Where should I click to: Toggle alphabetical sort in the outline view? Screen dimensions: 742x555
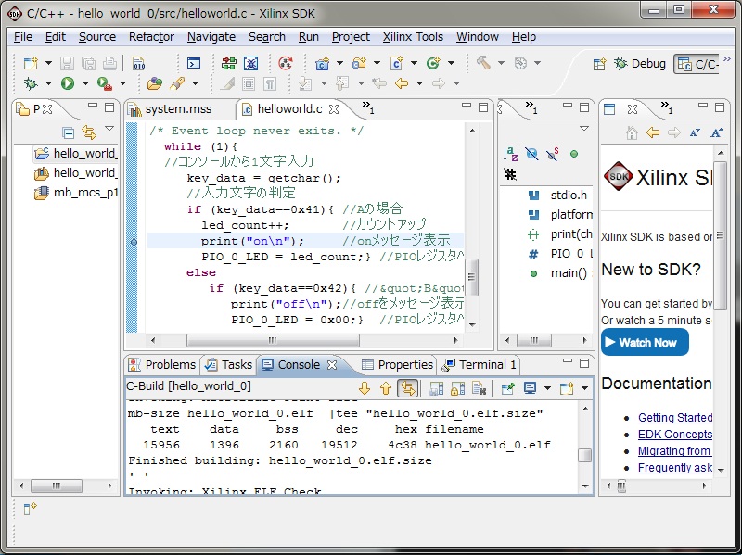[510, 154]
